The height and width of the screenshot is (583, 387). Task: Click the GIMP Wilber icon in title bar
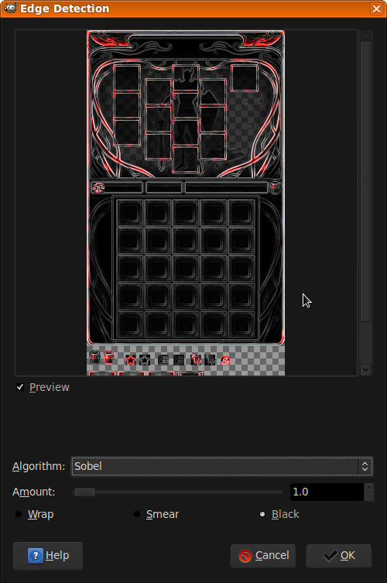pyautogui.click(x=10, y=9)
